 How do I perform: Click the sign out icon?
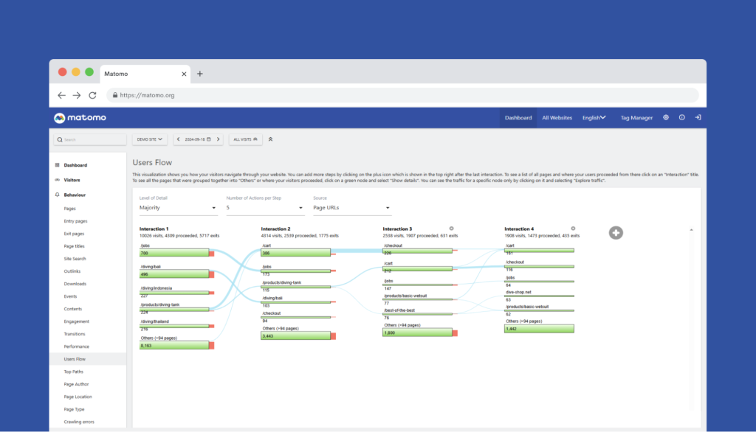[698, 117]
